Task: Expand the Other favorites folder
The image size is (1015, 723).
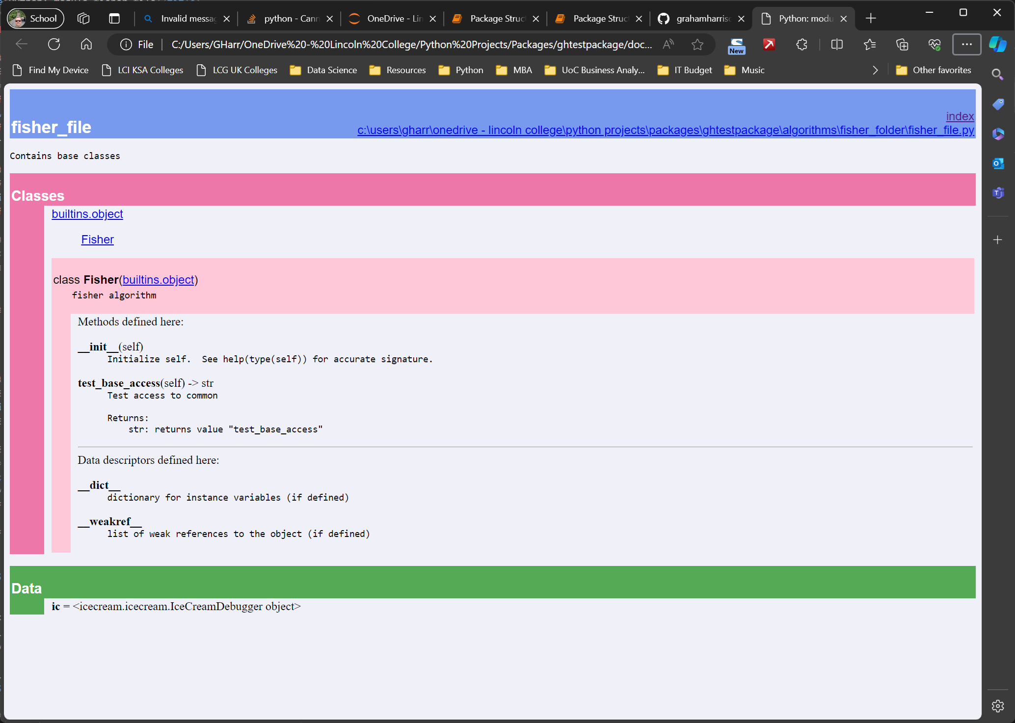Action: pos(934,70)
